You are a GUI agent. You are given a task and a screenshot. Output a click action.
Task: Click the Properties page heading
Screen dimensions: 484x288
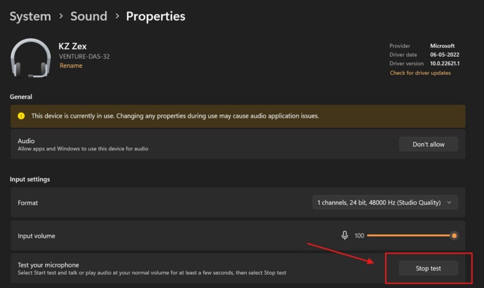155,16
